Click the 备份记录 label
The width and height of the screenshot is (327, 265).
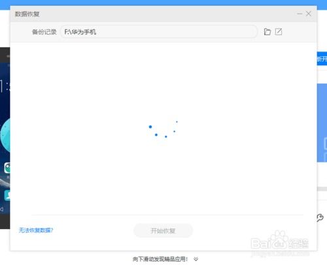point(44,32)
